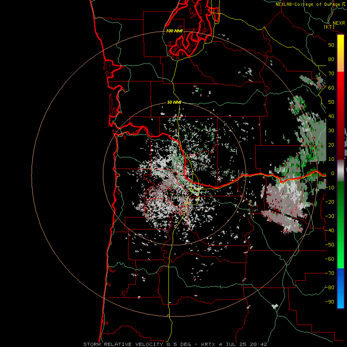Click the -30 value on the velocity scale
The image size is (347, 347).
click(330, 216)
